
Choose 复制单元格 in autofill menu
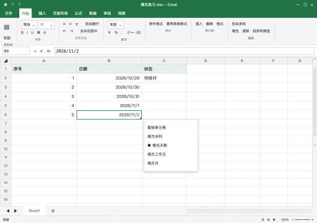[157, 128]
